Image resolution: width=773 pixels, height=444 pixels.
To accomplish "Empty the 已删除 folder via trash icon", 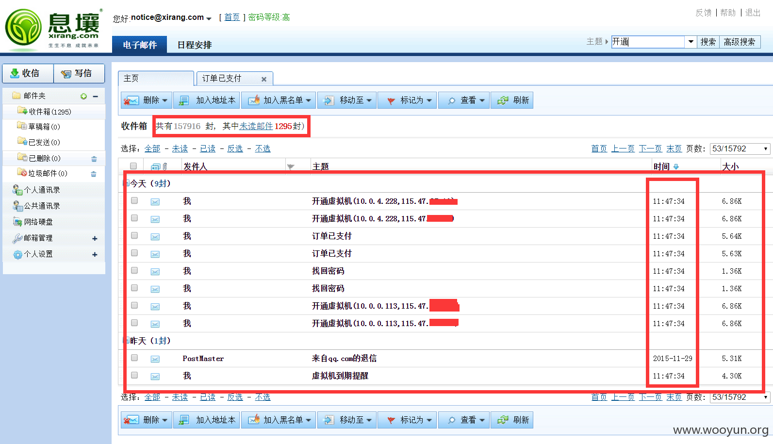I will point(94,159).
